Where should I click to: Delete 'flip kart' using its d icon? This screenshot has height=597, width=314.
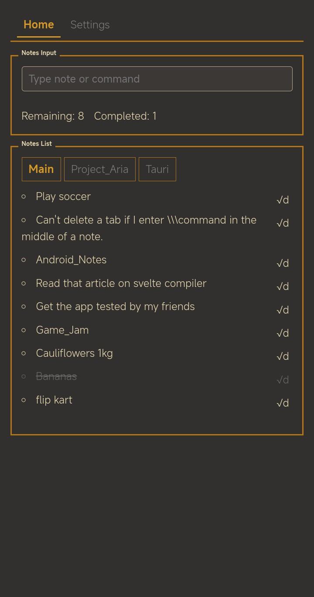coord(286,403)
